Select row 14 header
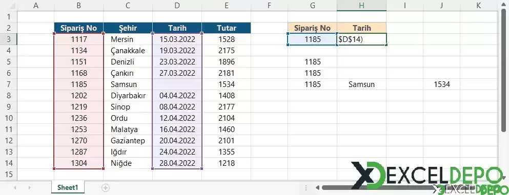 [x=8, y=163]
